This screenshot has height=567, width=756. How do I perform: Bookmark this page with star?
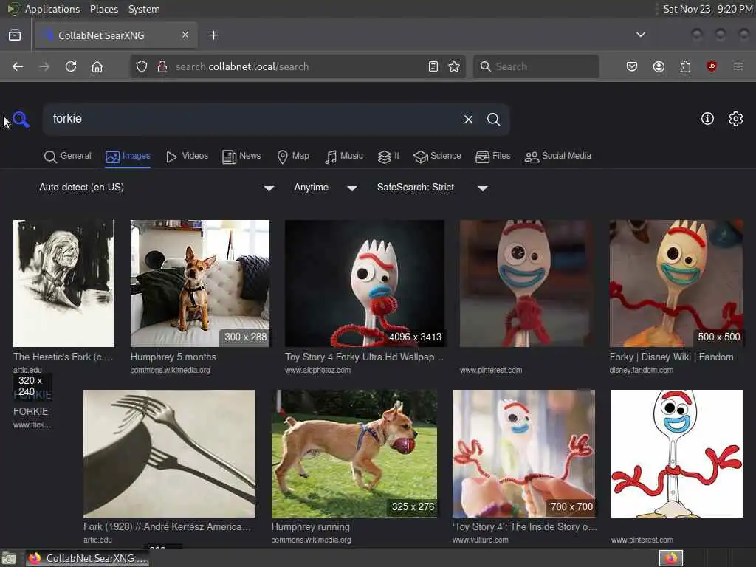coord(454,66)
